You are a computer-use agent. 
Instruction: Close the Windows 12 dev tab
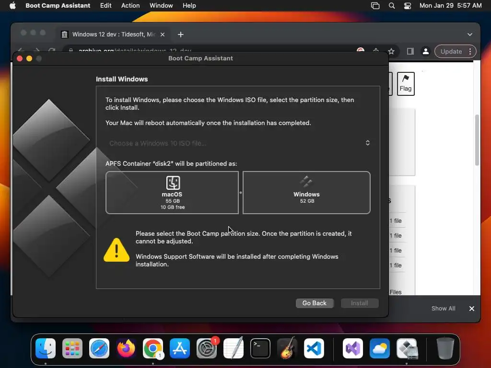click(x=163, y=34)
